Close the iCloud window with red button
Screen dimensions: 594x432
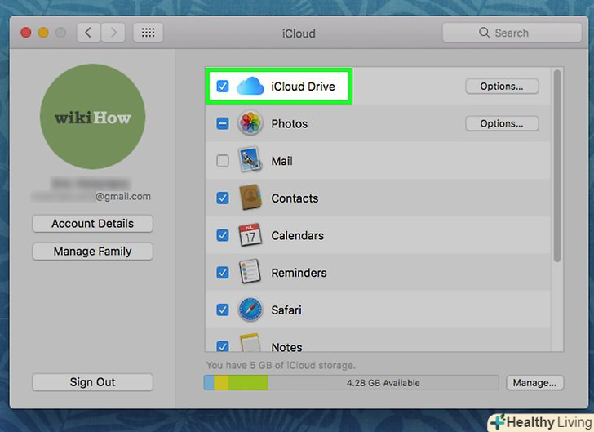click(x=26, y=33)
